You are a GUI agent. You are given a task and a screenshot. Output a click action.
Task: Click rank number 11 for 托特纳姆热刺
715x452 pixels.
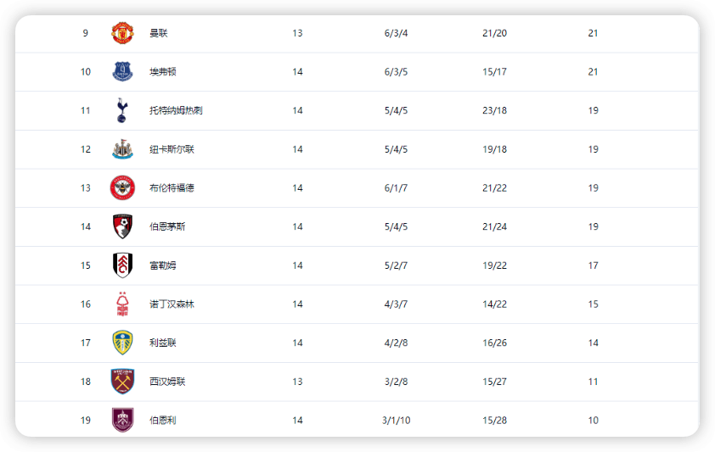tap(85, 110)
